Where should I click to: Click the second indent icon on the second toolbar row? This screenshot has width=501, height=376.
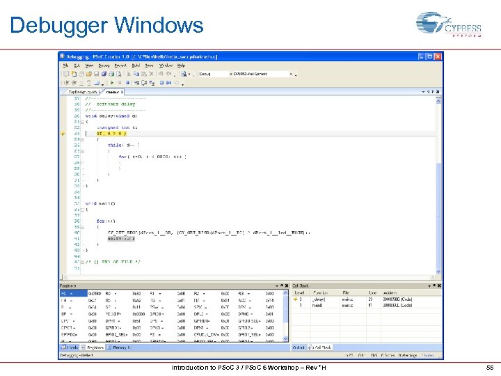(x=74, y=83)
